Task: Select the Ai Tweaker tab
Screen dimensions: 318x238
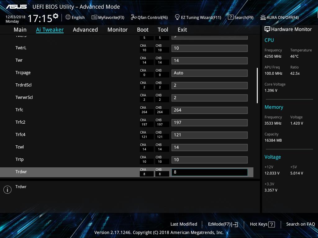Action: tap(50, 30)
